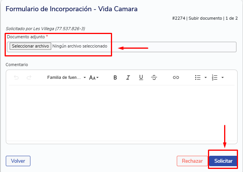Apply strikethrough formatting

click(x=154, y=78)
